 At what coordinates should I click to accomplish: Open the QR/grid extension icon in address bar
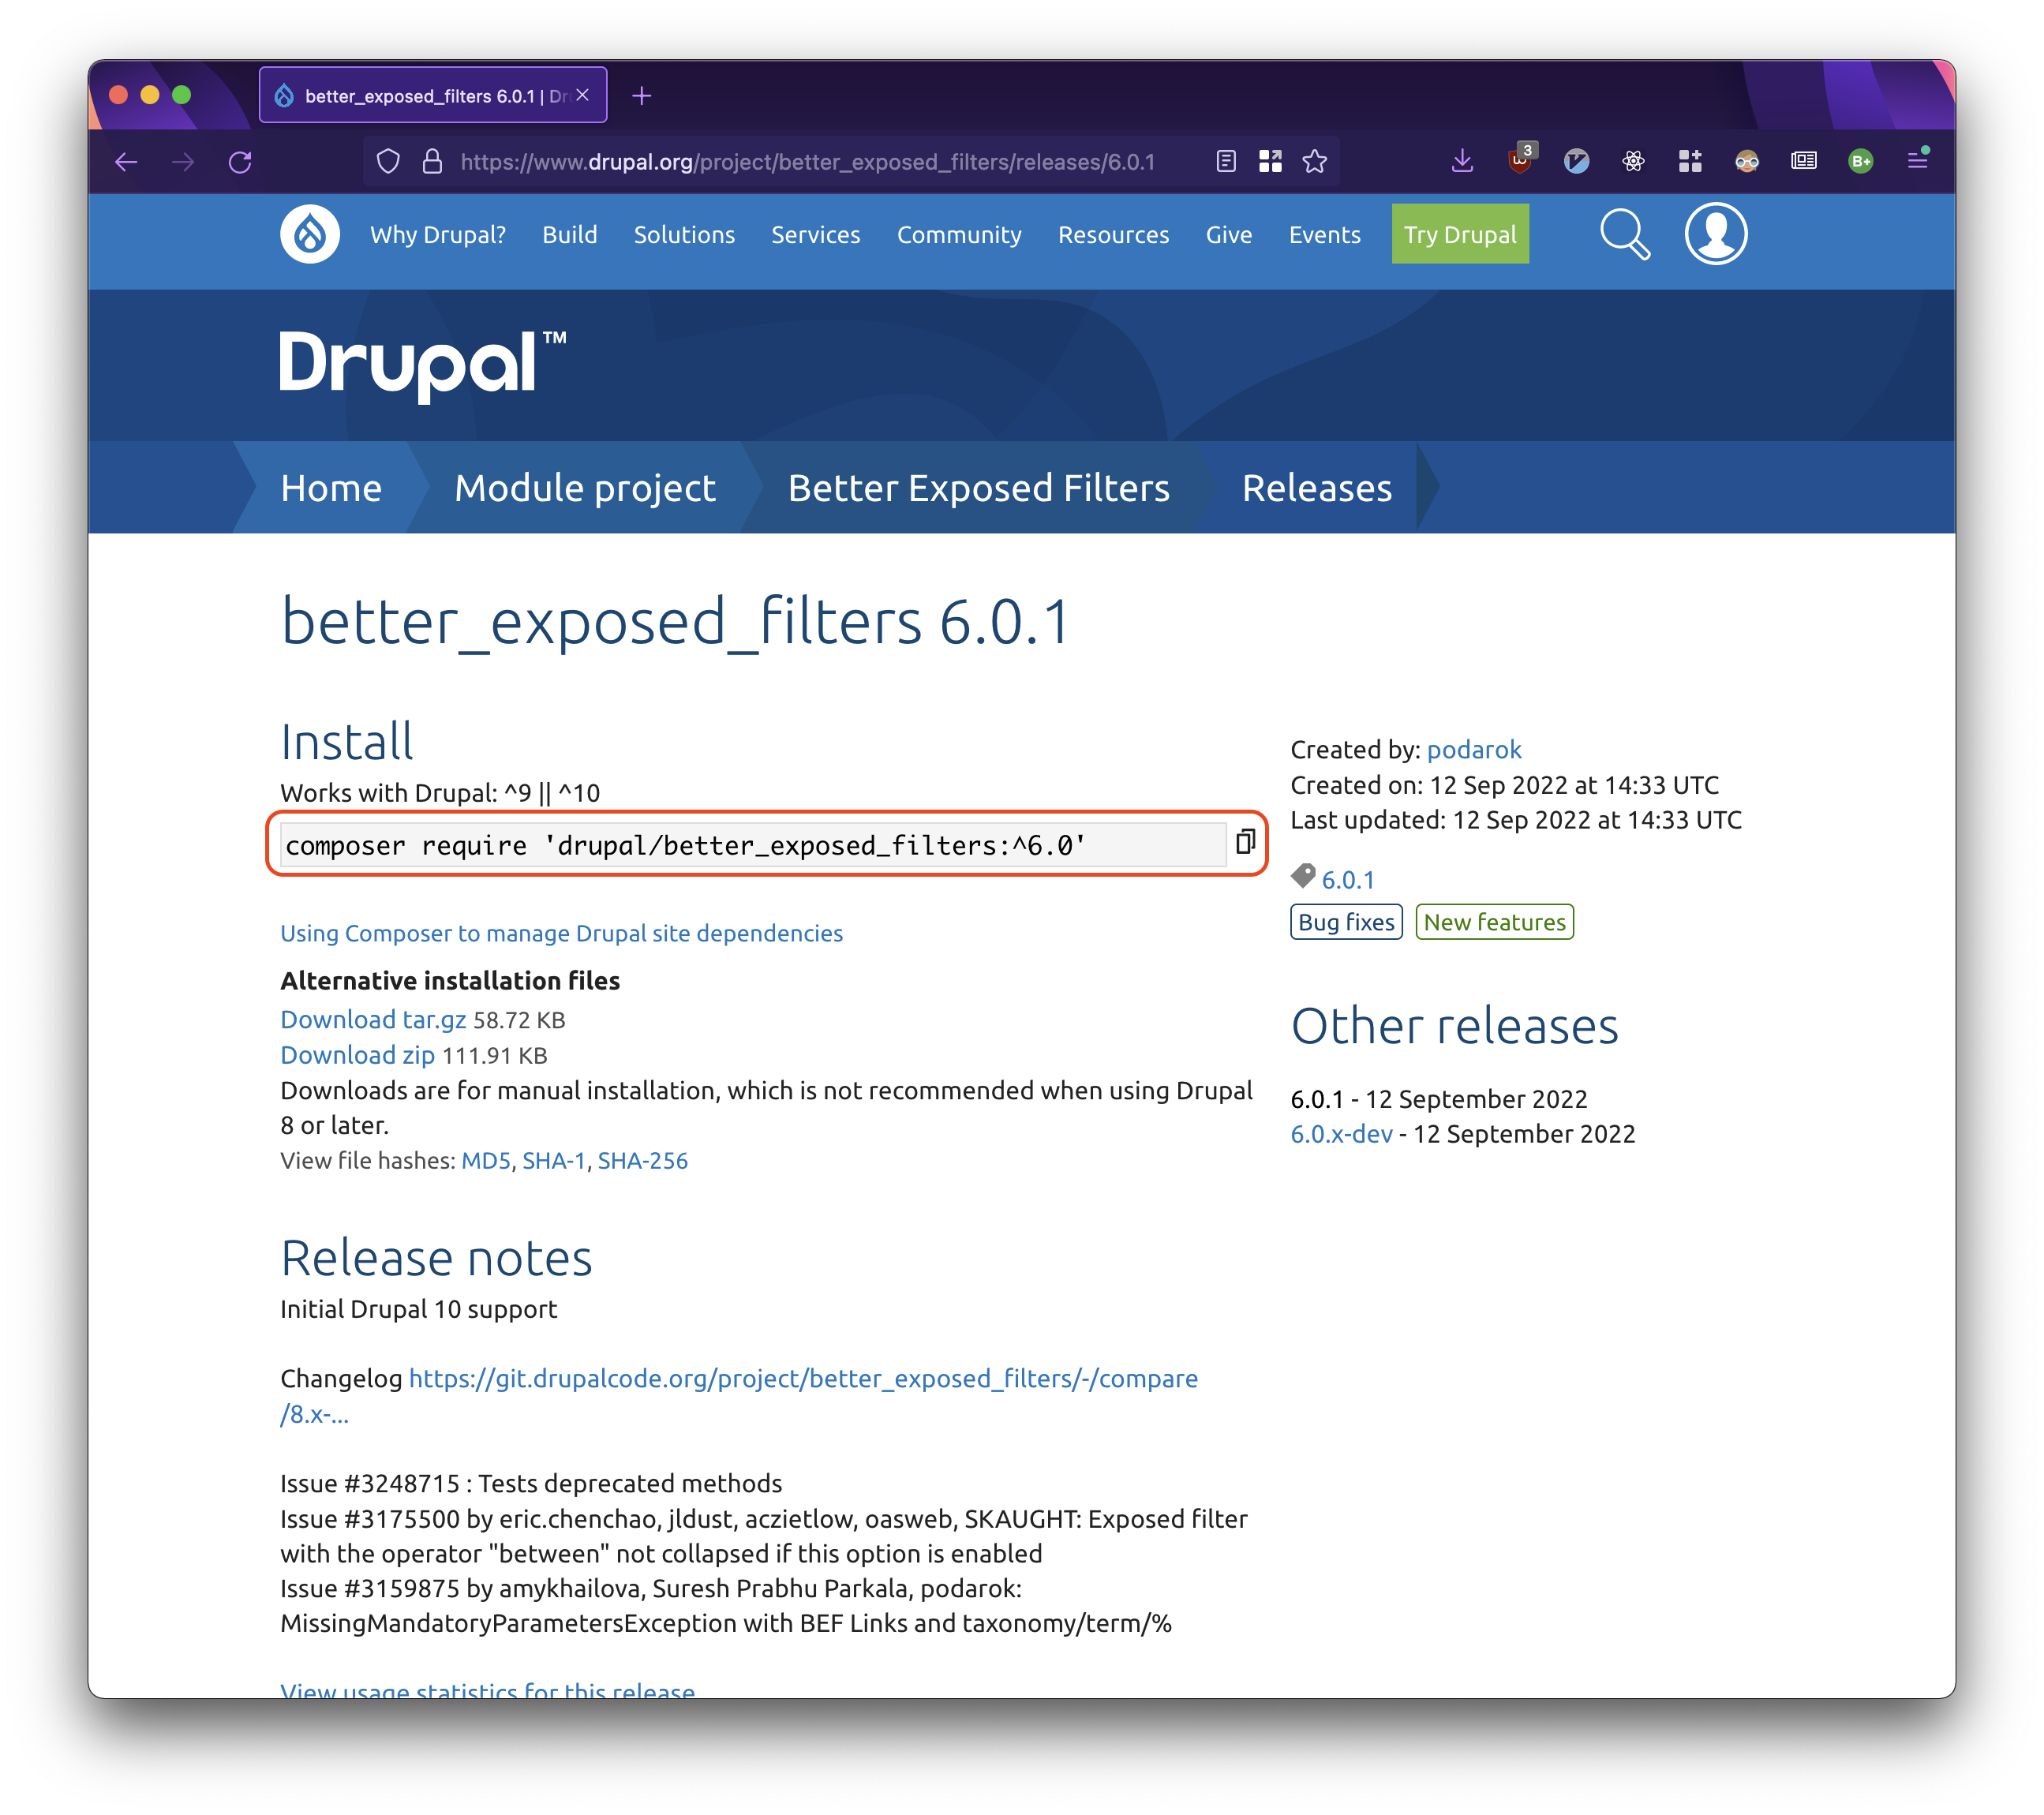click(1270, 161)
